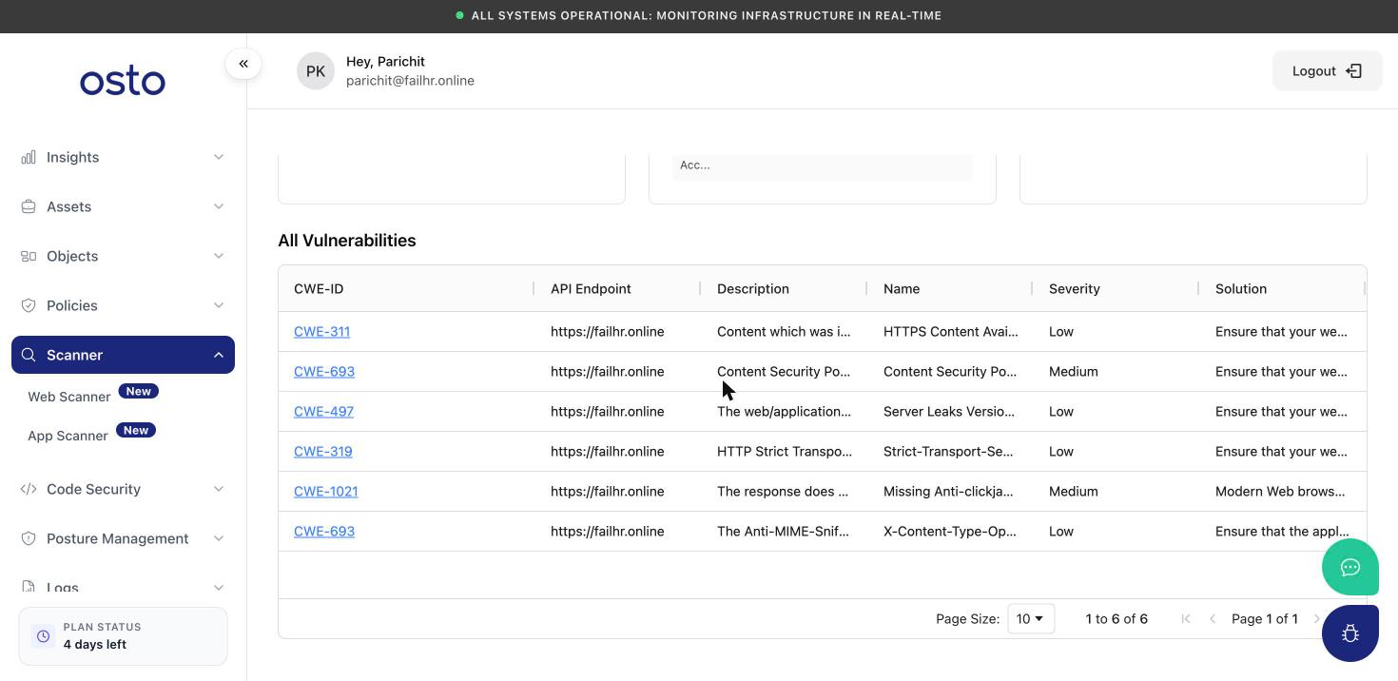Select Insights in the sidebar
Image resolution: width=1398 pixels, height=681 pixels.
click(x=123, y=157)
